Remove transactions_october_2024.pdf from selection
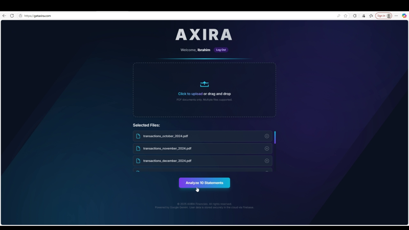Screen dimensions: 409x230 [267, 136]
